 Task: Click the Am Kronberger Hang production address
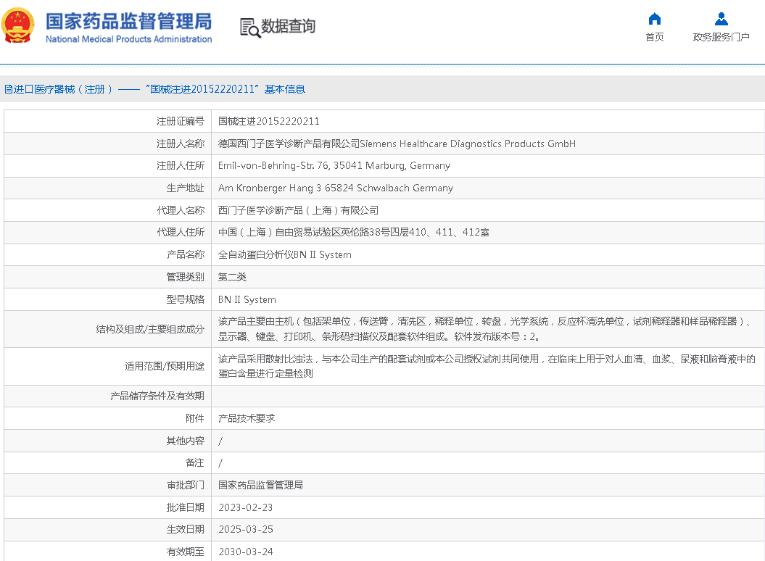pos(335,188)
